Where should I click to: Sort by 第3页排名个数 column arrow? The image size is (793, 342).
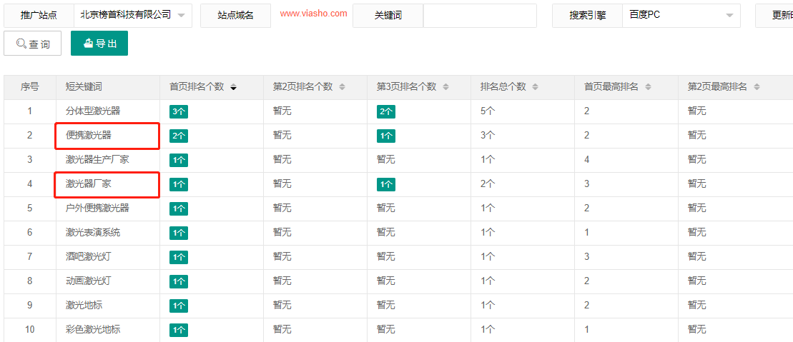point(445,87)
